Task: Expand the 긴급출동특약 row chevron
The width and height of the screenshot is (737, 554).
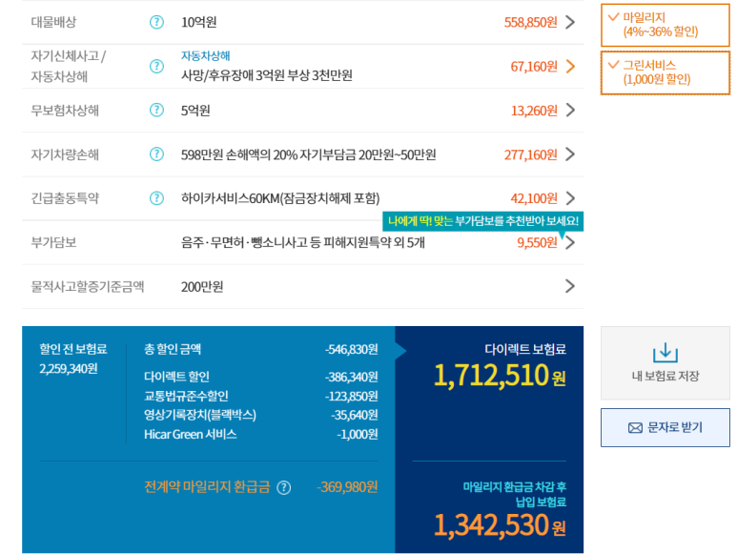Action: 570,198
